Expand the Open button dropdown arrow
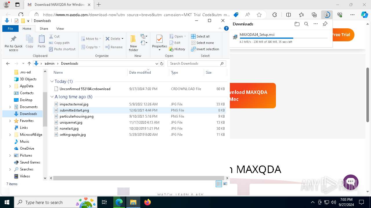This screenshot has width=371, height=208. 185,36
